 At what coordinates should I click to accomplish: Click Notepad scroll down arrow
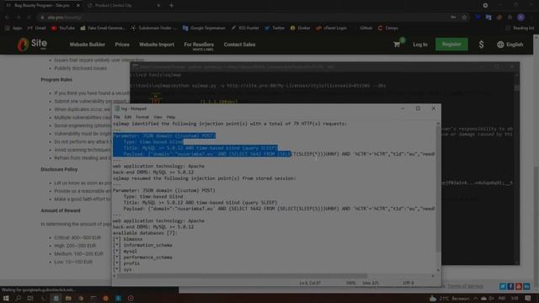coord(438,270)
